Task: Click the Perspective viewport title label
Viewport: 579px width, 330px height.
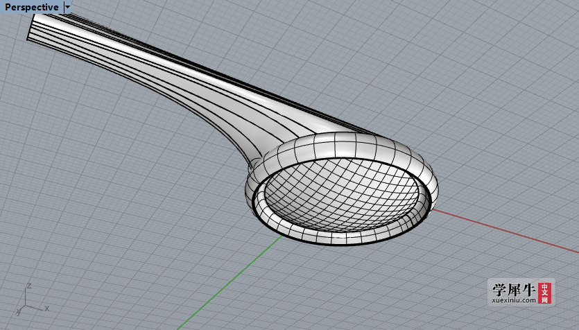Action: click(x=32, y=7)
